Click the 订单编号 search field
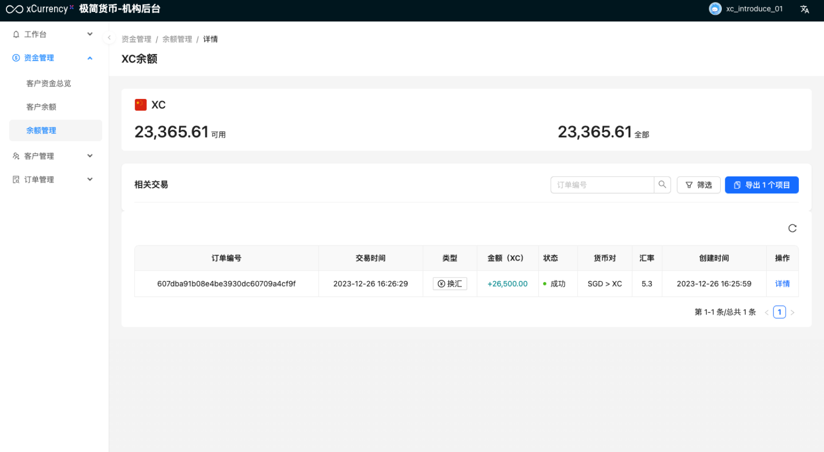The height and width of the screenshot is (452, 824). tap(602, 185)
